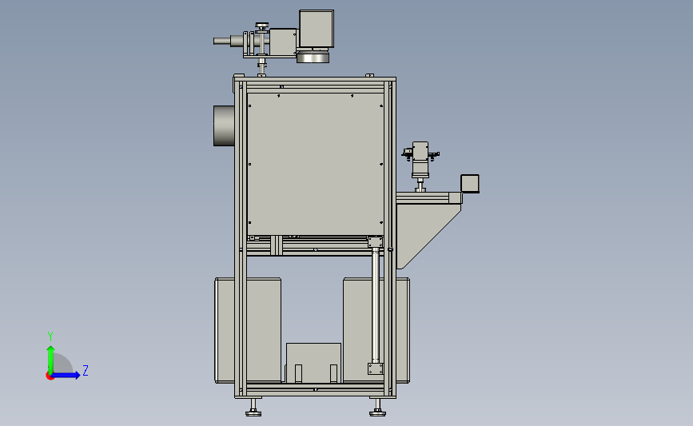Select the small camera unit above side shelf
Viewport: 693px width, 426px height.
(420, 159)
